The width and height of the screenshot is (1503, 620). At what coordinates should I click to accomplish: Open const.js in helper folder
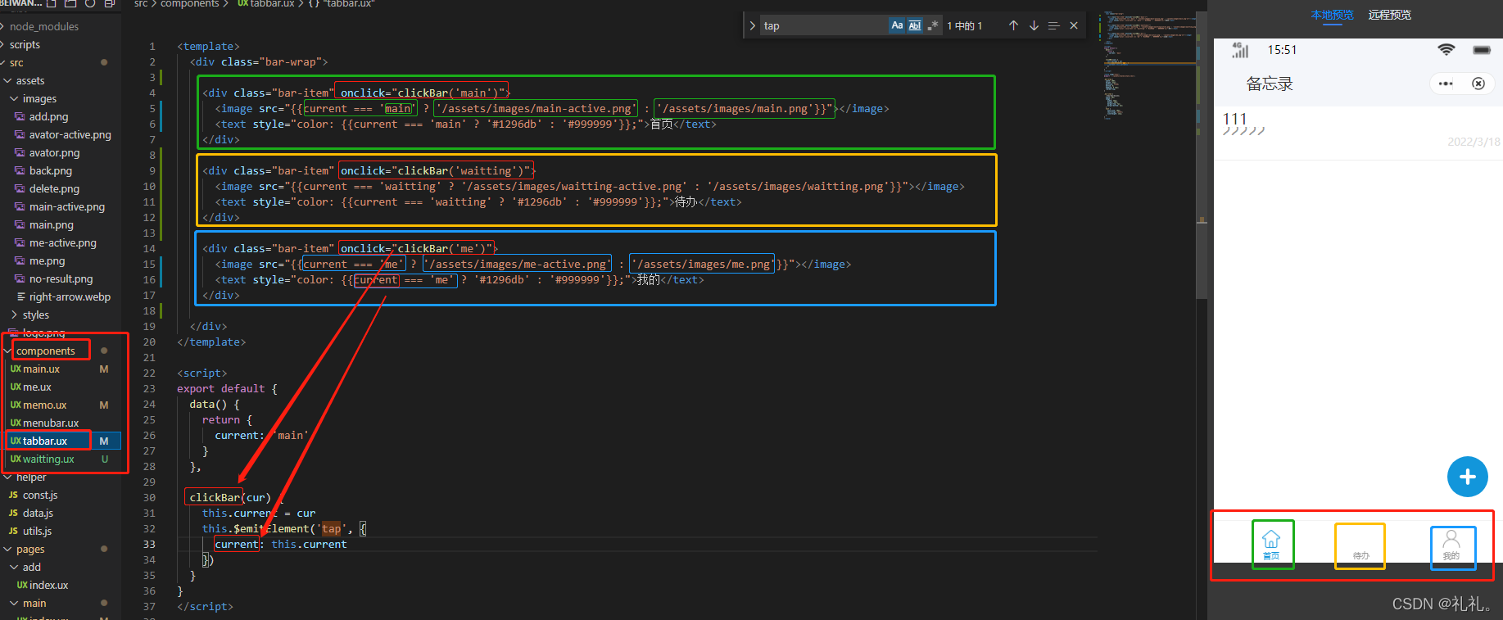(x=40, y=495)
